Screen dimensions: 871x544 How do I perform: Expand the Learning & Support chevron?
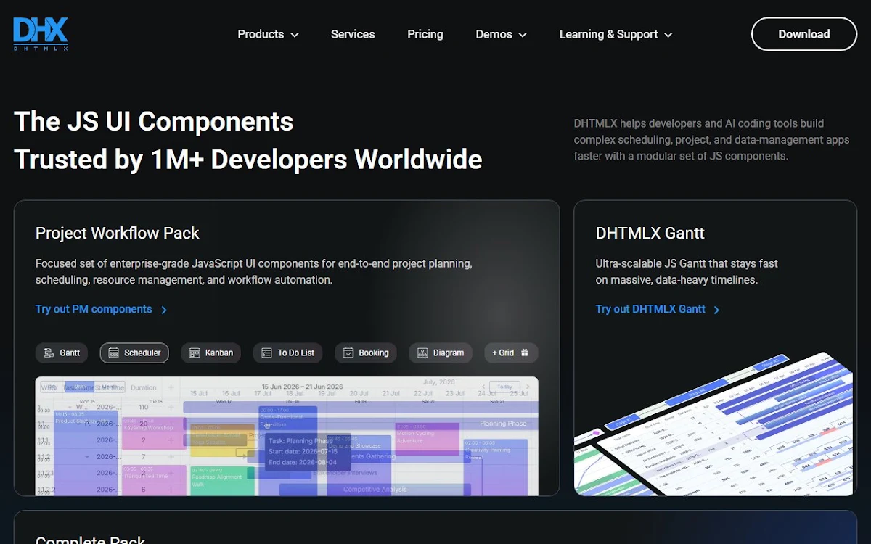coord(668,35)
